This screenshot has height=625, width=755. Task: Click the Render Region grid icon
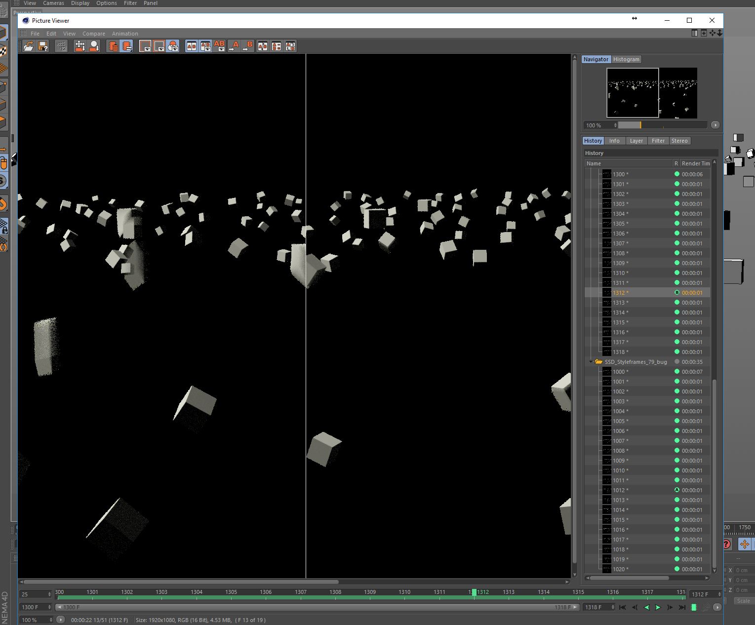coord(80,46)
